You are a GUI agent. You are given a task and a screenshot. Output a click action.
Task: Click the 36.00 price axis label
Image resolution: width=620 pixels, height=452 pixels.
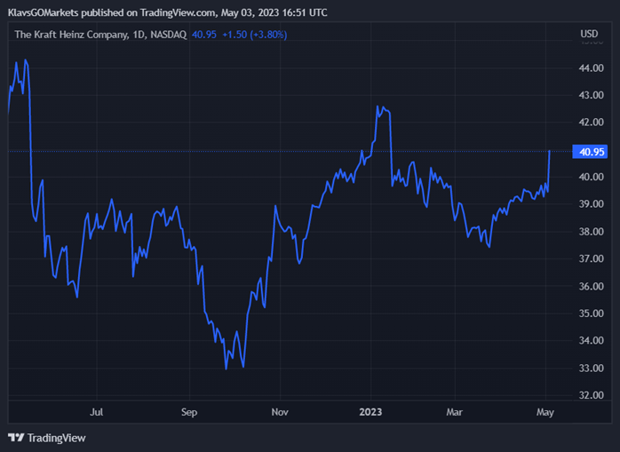click(592, 286)
